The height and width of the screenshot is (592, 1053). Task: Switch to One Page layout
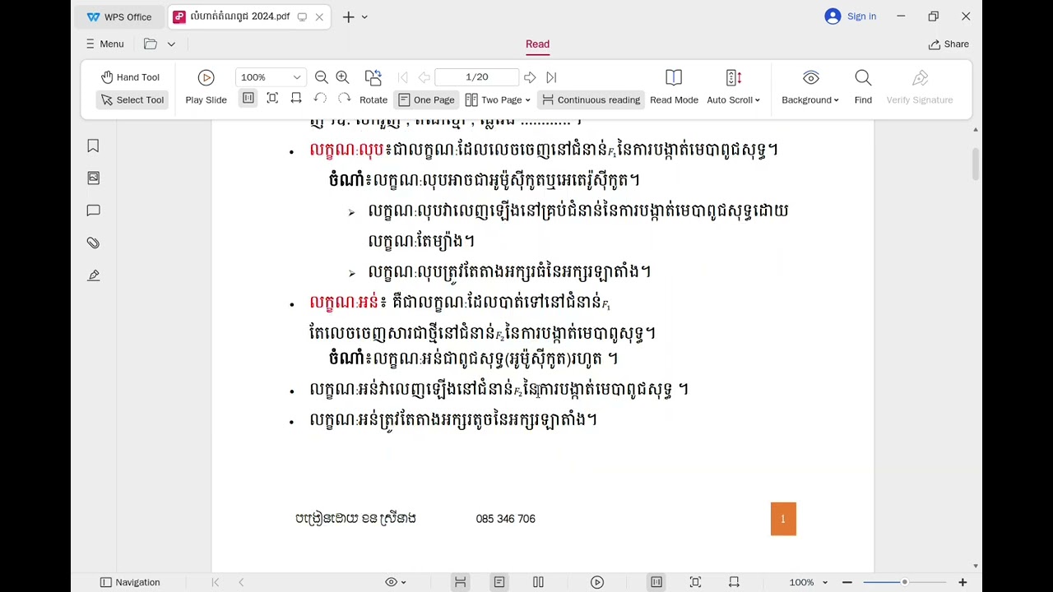click(x=426, y=99)
